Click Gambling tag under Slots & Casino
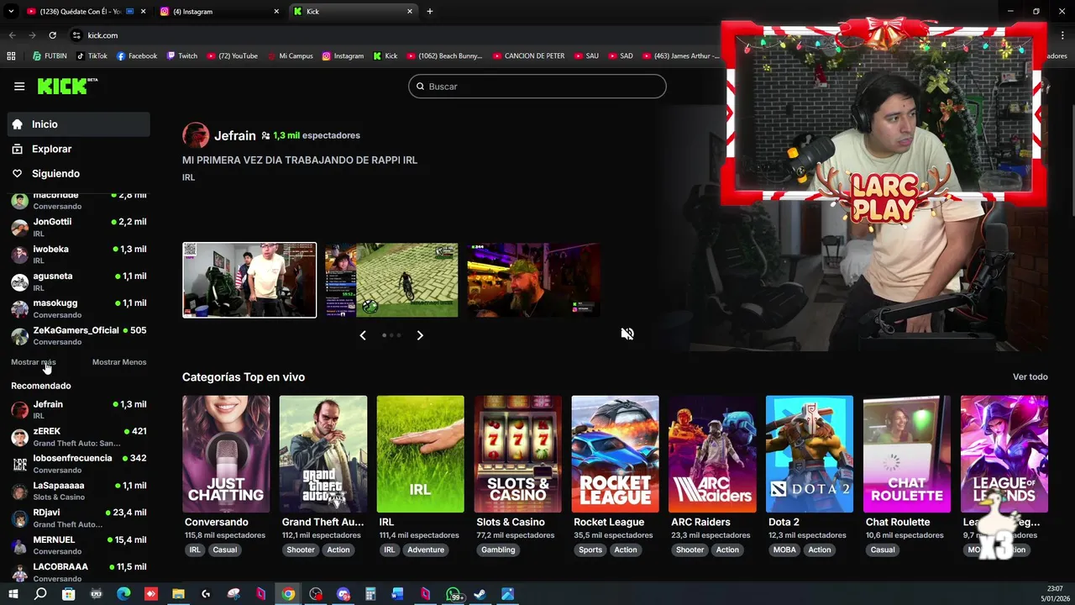The width and height of the screenshot is (1075, 605). (498, 550)
